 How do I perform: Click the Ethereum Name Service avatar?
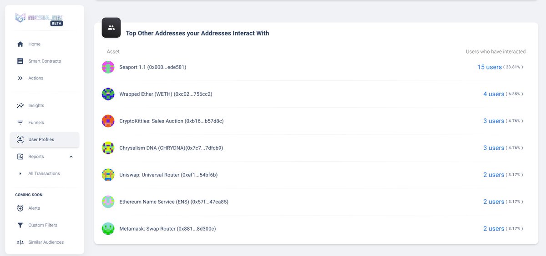click(x=108, y=202)
